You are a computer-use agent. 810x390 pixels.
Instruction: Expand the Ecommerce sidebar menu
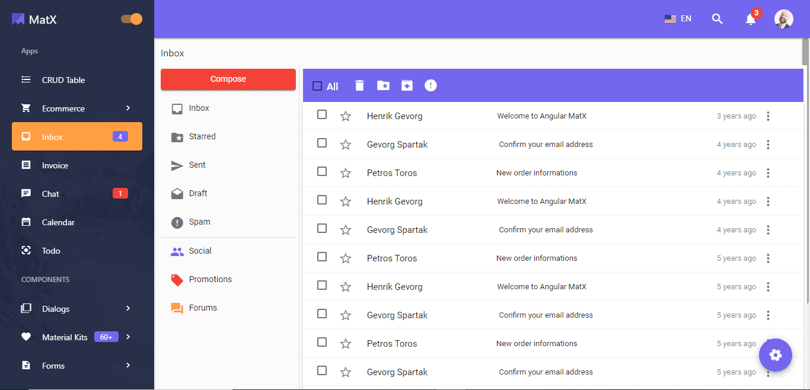77,108
